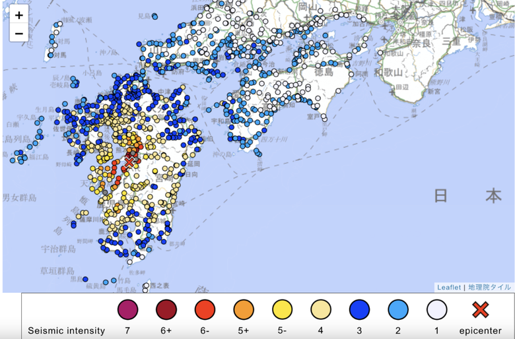
Task: Select the intensity 2 light blue circle
Action: click(398, 309)
